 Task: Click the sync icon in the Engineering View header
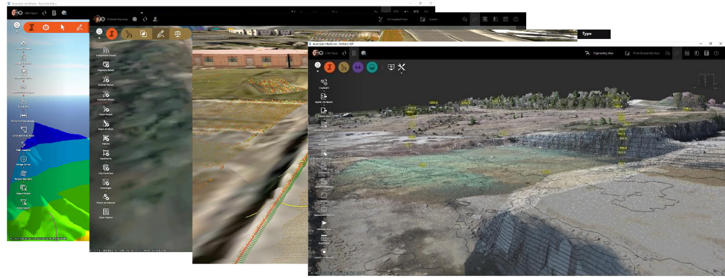344,54
